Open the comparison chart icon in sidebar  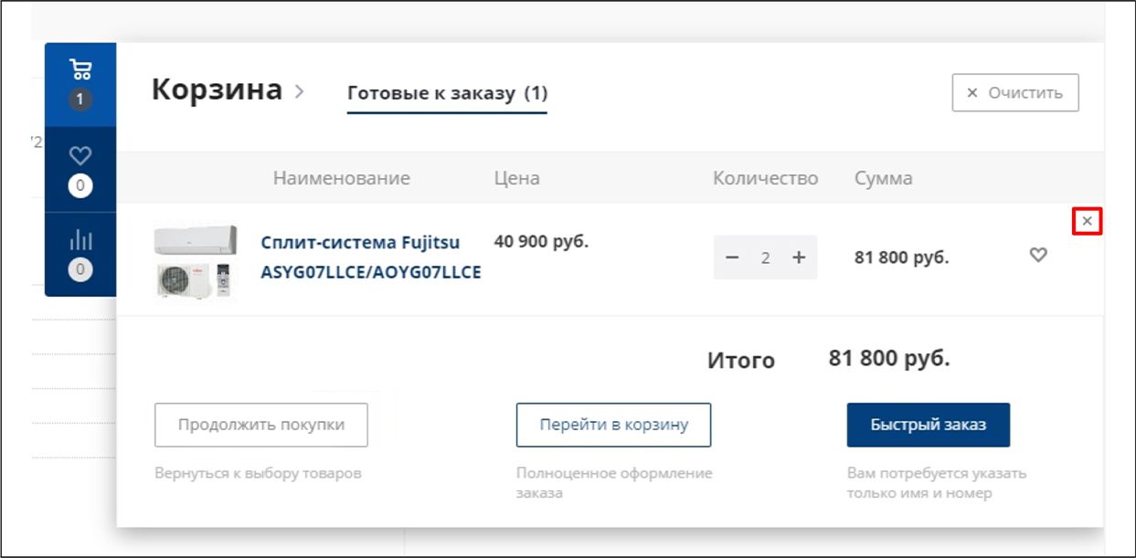point(80,240)
